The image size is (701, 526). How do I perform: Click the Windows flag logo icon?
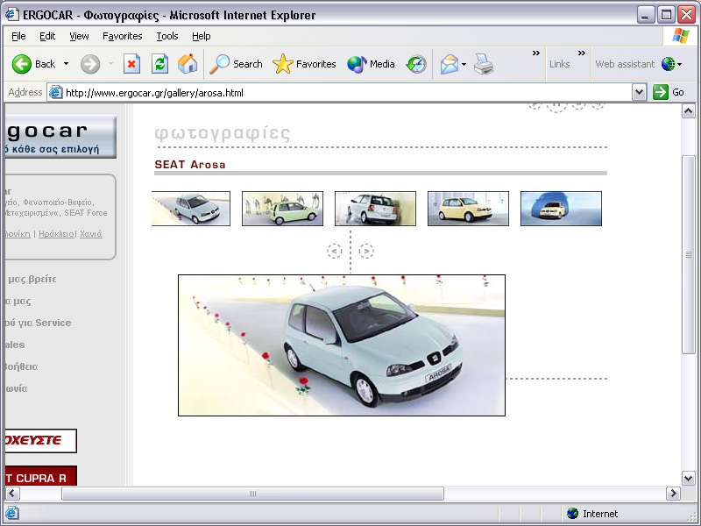(x=681, y=36)
